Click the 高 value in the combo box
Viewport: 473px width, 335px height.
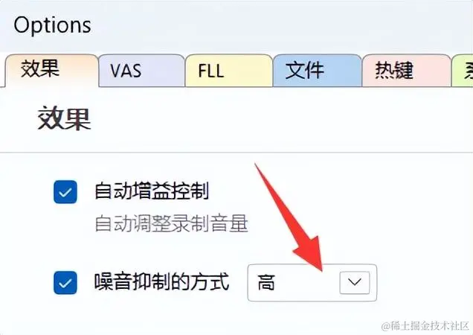266,282
